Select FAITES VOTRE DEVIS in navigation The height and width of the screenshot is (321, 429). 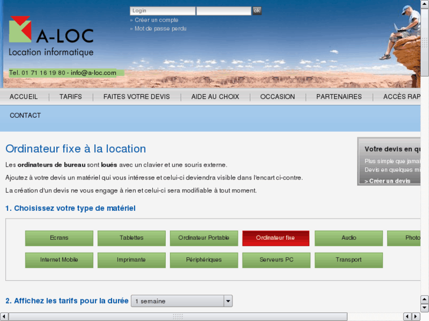coord(136,97)
